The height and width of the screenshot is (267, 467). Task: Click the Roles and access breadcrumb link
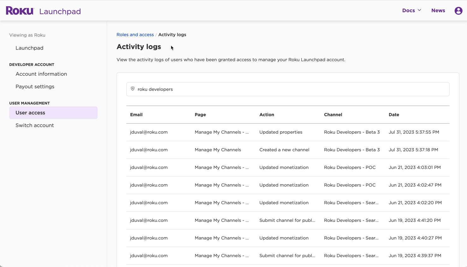(x=135, y=35)
